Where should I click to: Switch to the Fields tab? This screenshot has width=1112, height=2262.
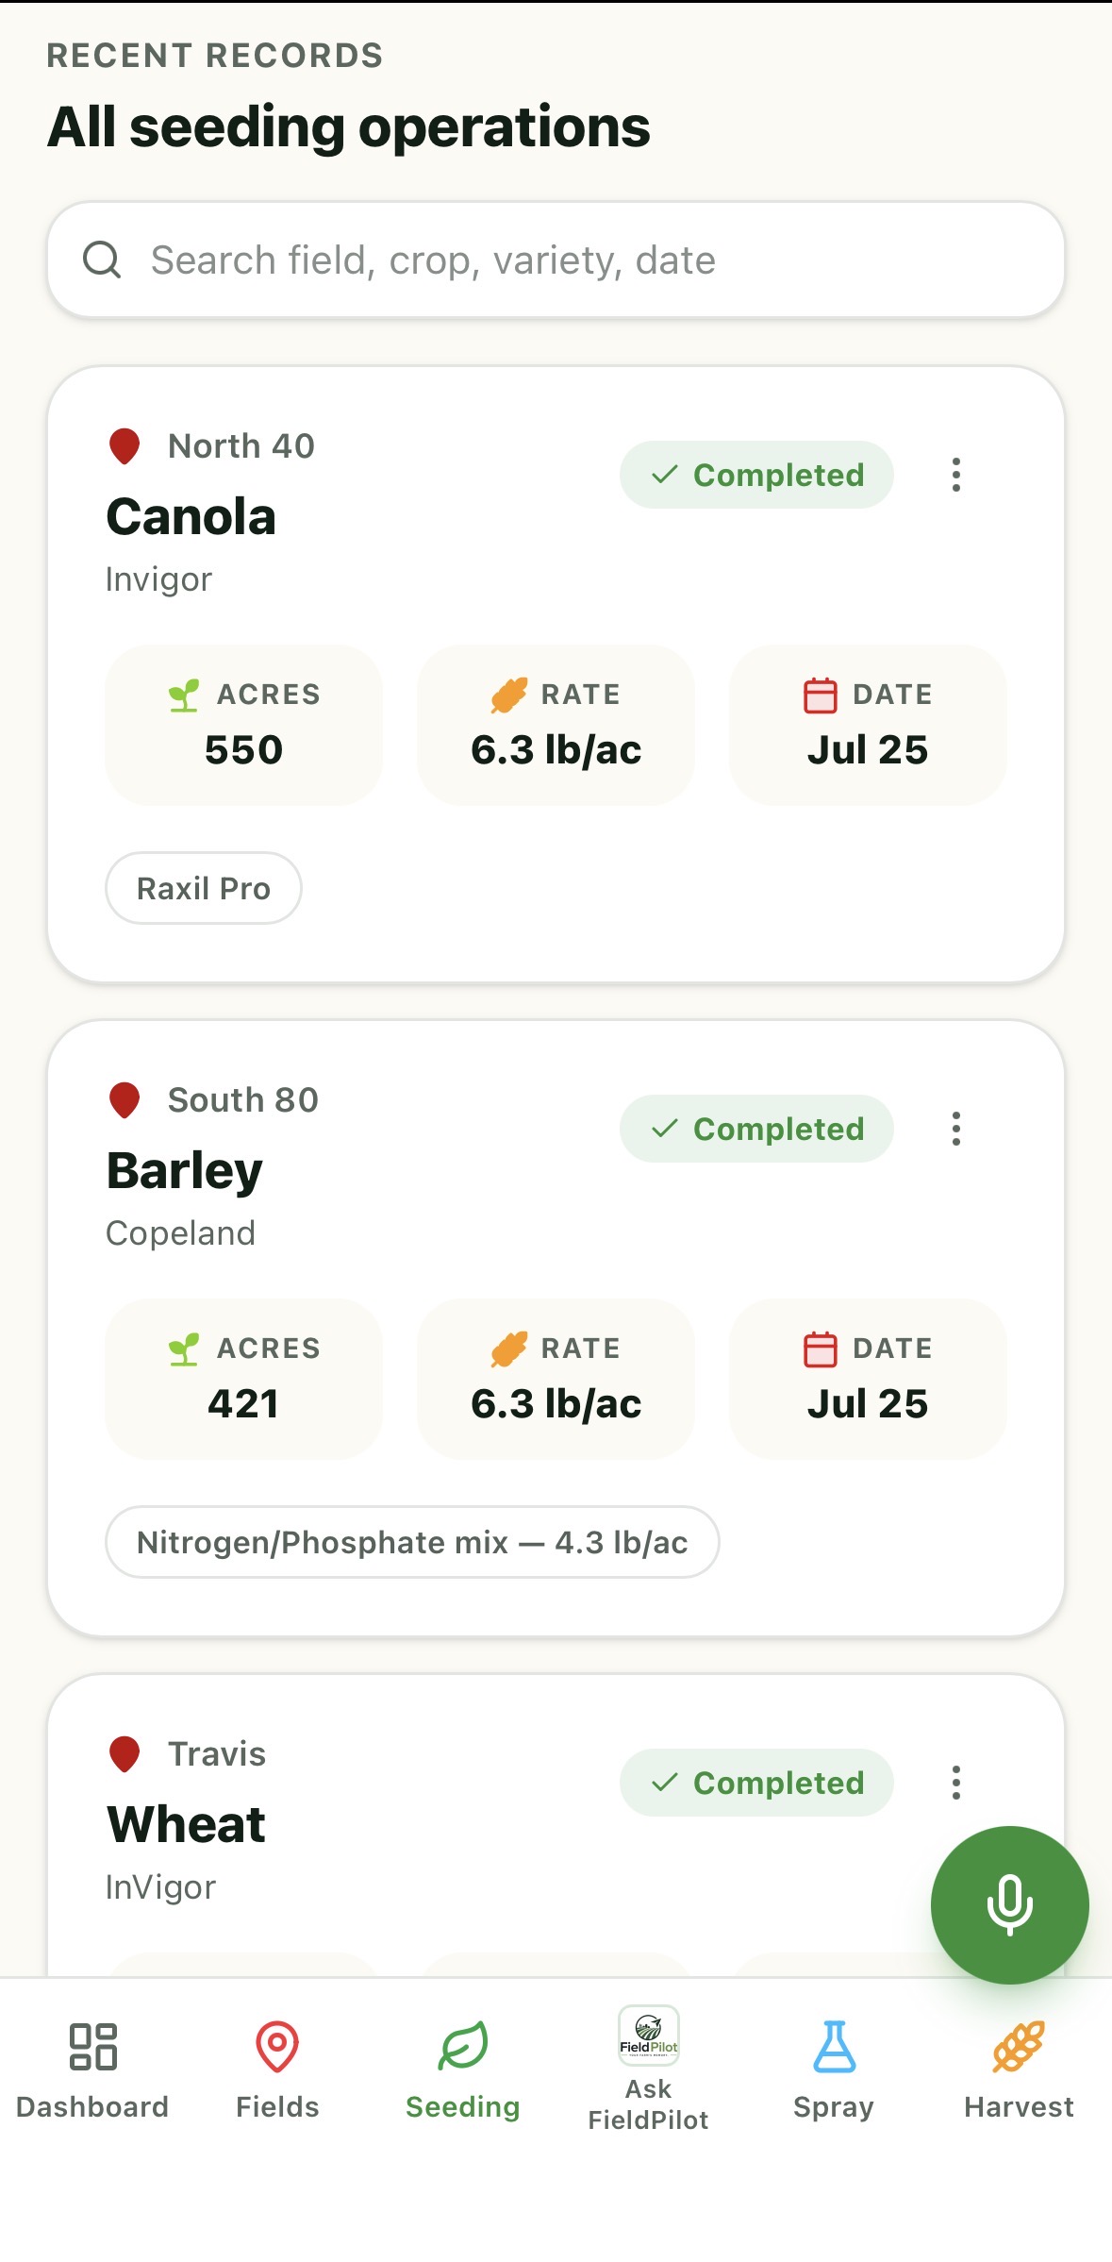point(277,2071)
